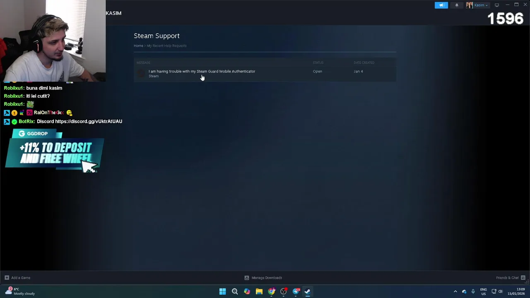The width and height of the screenshot is (530, 298).
Task: Click the Friends & Chat icon
Action: (523, 278)
